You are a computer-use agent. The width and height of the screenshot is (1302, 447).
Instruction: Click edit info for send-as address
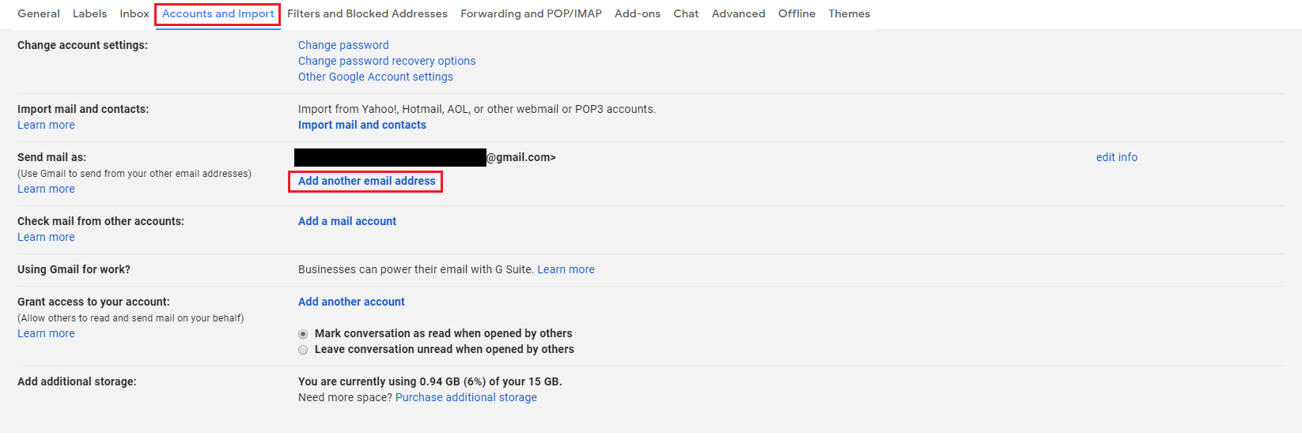(x=1117, y=157)
